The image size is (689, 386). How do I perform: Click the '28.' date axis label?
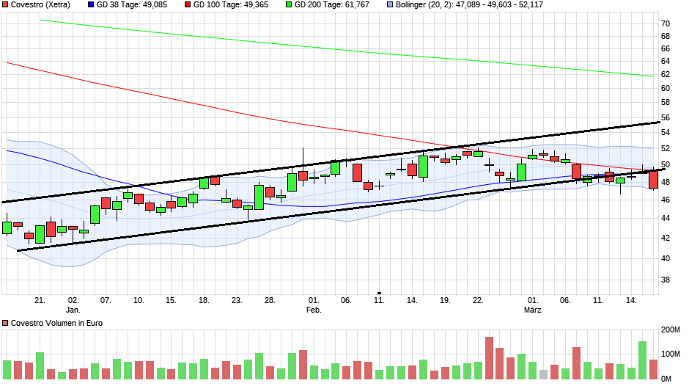click(x=270, y=301)
